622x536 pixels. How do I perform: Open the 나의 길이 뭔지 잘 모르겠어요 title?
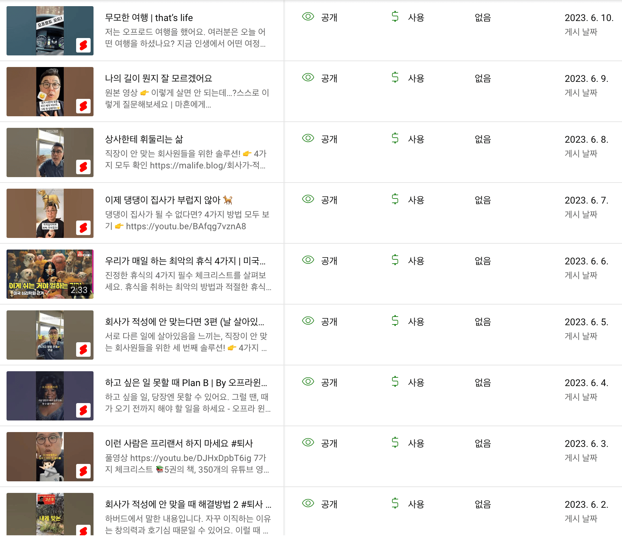(x=159, y=78)
